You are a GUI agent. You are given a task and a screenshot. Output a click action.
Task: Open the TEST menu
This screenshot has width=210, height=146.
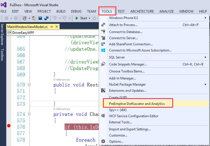(x=121, y=11)
